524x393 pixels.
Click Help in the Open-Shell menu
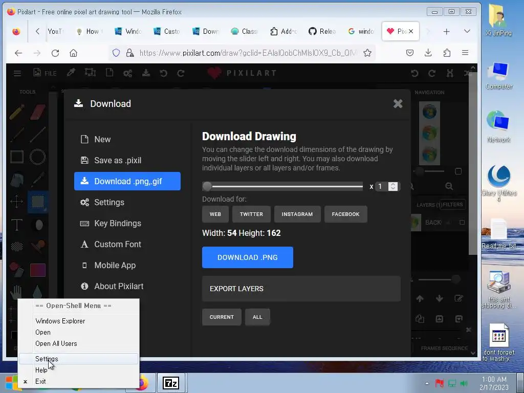(x=78, y=370)
